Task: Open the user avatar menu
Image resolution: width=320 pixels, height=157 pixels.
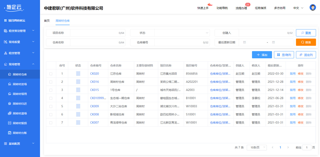Action: tap(313, 7)
